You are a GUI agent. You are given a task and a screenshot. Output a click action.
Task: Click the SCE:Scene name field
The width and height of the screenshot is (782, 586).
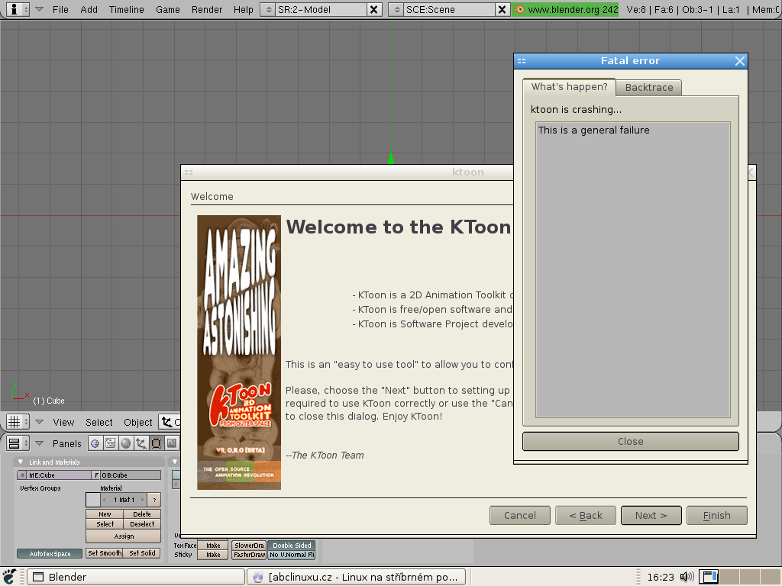pyautogui.click(x=449, y=9)
